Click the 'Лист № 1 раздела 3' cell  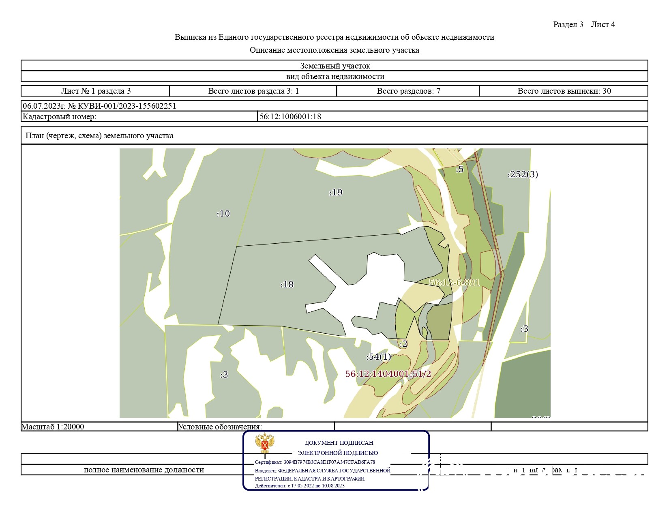tap(96, 91)
